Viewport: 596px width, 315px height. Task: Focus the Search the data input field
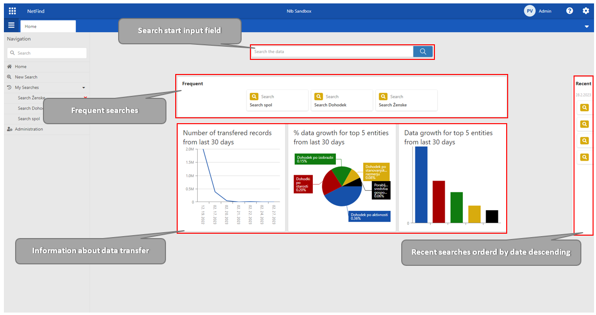pos(332,52)
